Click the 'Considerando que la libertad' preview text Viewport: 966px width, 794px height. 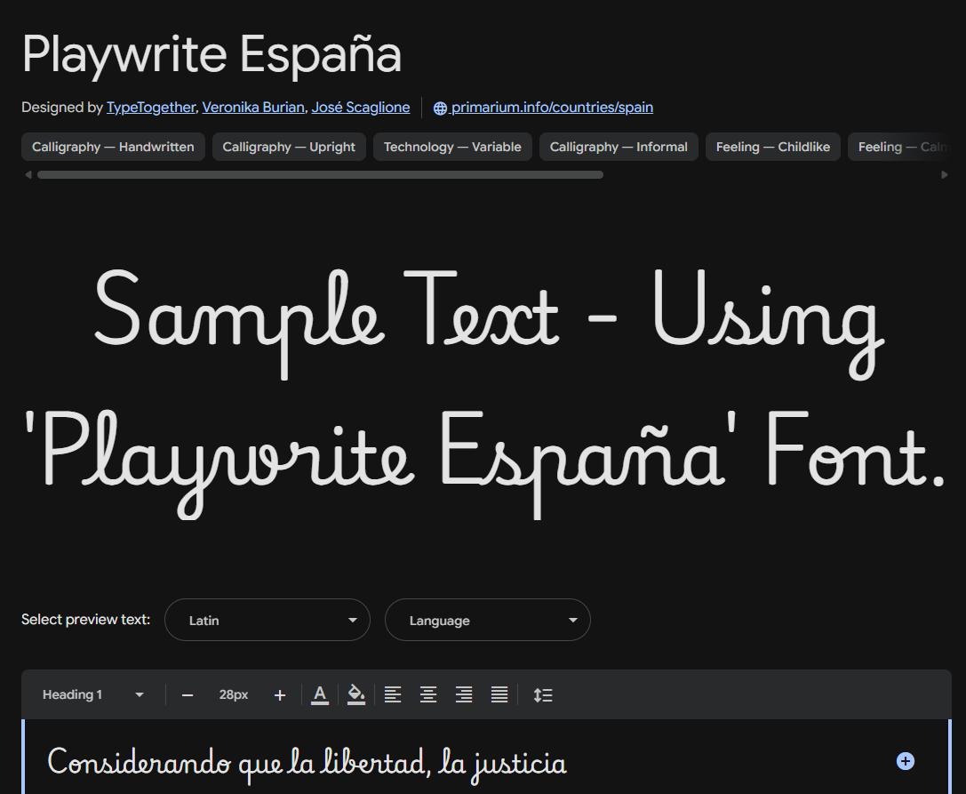click(307, 764)
